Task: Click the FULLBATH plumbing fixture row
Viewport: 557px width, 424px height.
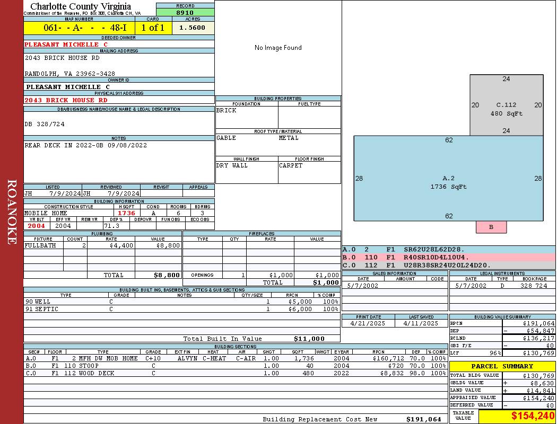Action: coord(102,246)
